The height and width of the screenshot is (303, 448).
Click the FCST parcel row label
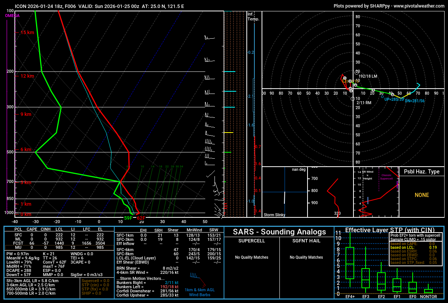[18, 244]
